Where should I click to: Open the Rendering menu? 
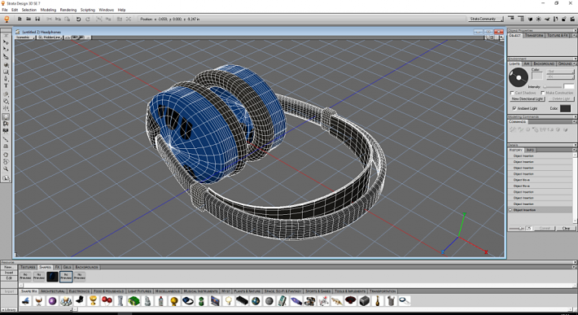68,10
